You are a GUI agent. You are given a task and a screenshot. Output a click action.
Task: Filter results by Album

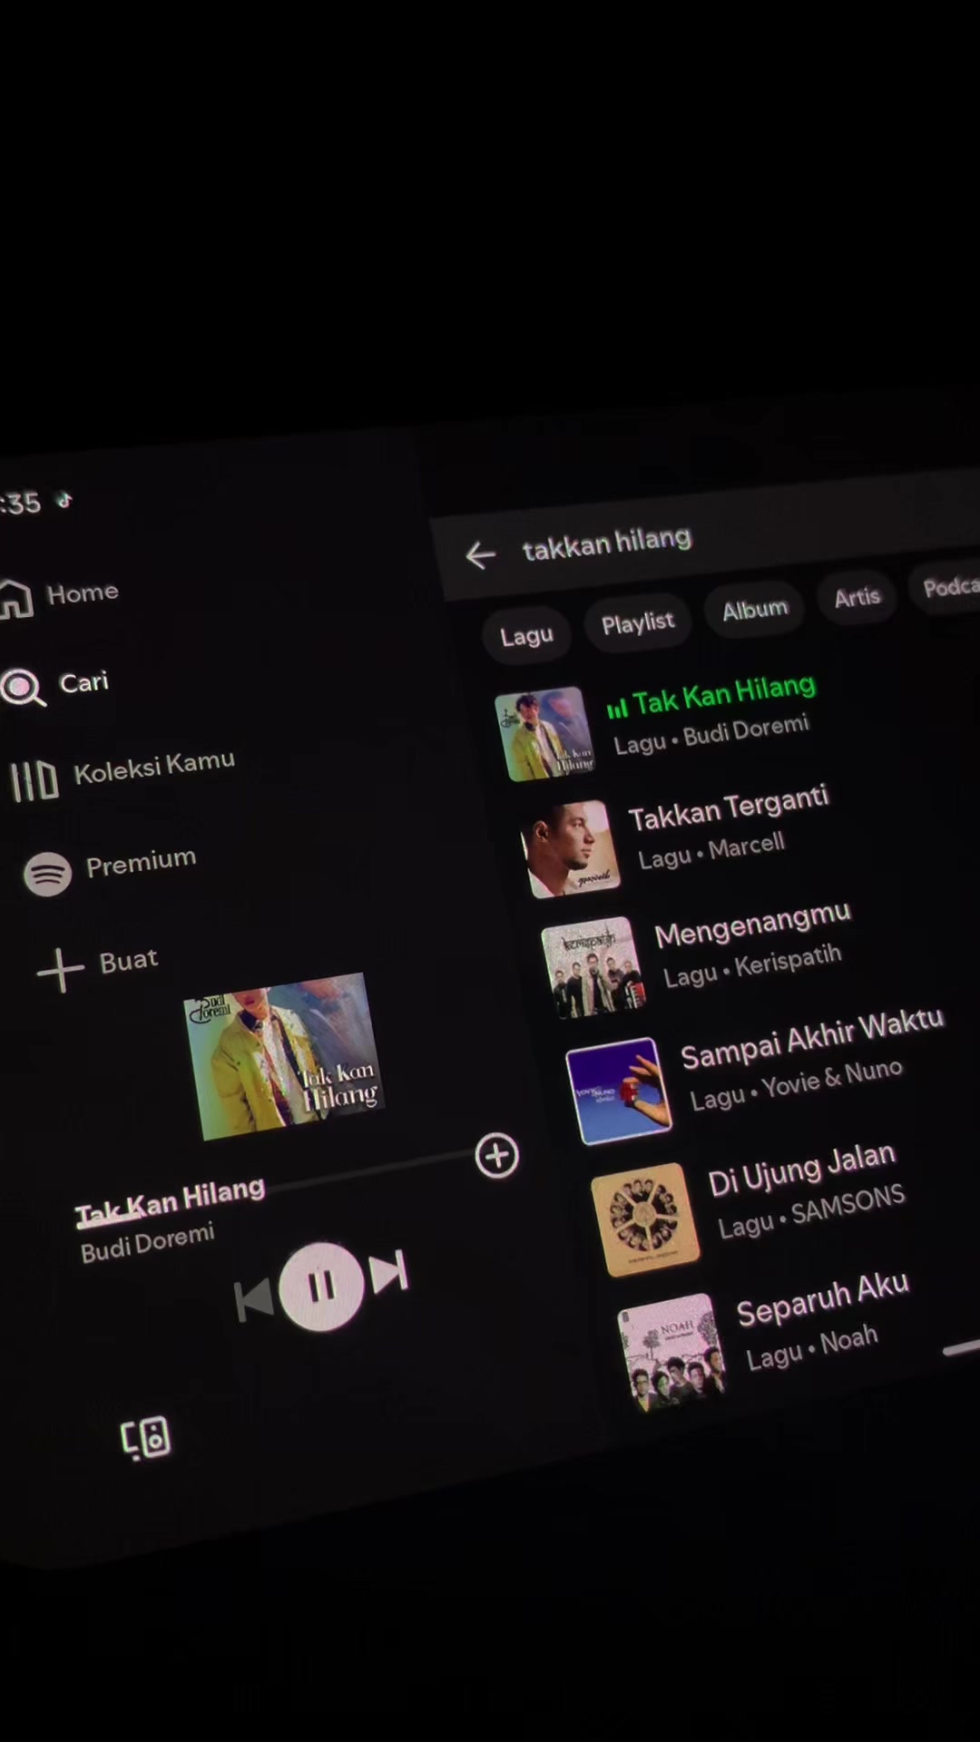[755, 610]
